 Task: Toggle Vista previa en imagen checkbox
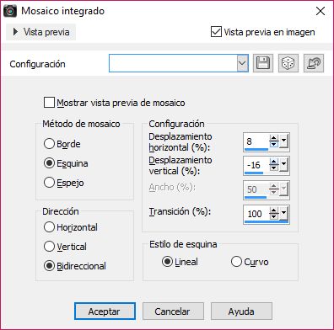(216, 32)
